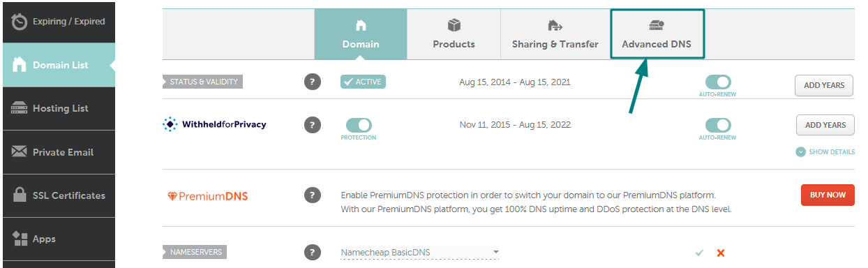Screen dimensions: 868x268
Task: Click the server icon beside Hosting List
Action: (20, 108)
